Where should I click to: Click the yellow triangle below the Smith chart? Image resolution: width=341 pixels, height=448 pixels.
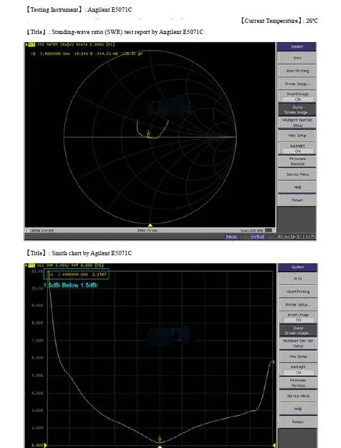click(150, 226)
